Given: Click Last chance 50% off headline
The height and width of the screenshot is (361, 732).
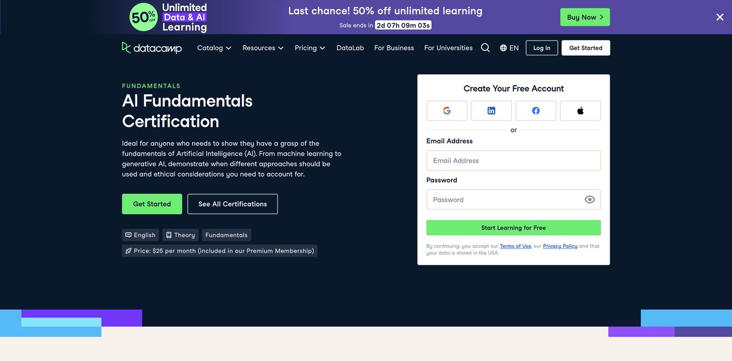Looking at the screenshot, I should tap(385, 11).
